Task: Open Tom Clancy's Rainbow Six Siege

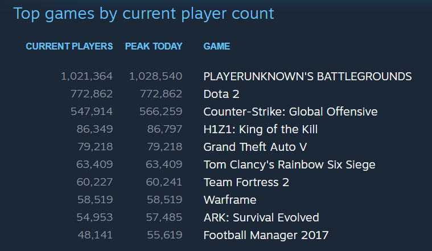Action: coord(289,164)
